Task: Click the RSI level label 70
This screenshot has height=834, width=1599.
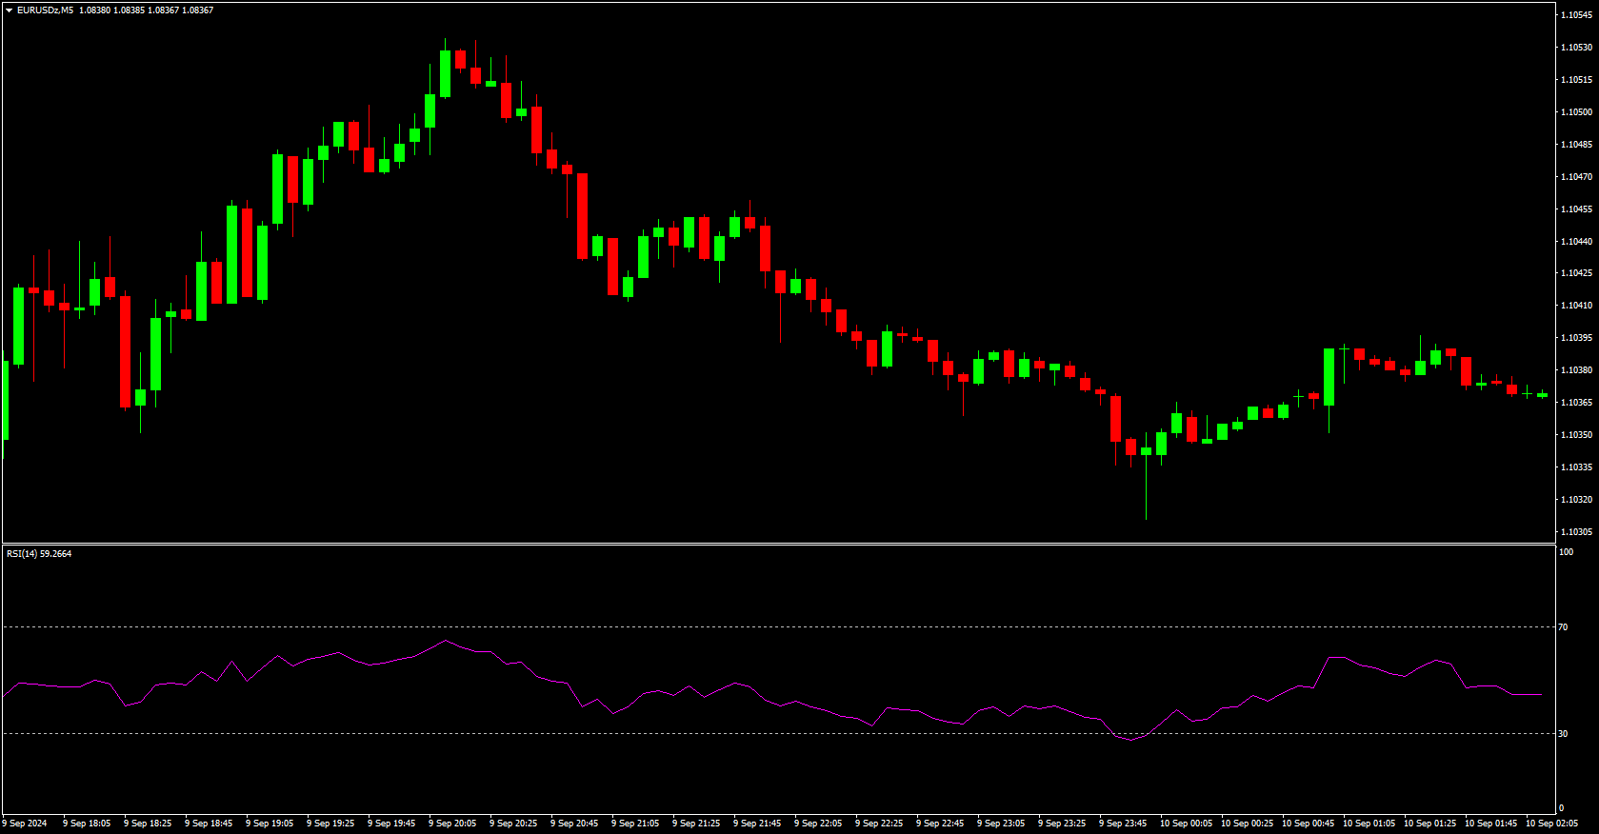Action: coord(1563,627)
